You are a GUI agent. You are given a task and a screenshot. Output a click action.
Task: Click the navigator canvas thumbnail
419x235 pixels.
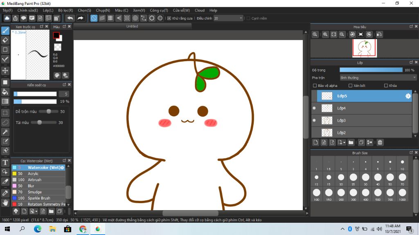365,48
